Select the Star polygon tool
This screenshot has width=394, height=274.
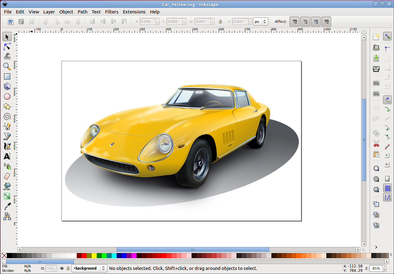(7, 107)
